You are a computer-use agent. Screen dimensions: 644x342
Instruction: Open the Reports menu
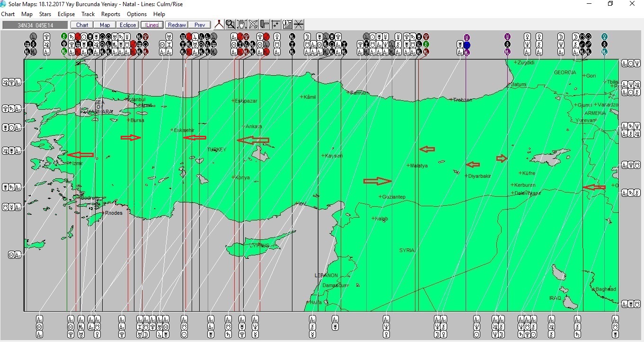tap(110, 14)
